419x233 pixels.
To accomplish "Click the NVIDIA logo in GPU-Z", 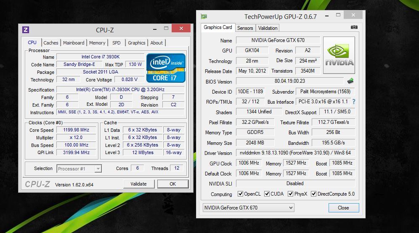I will 339,55.
